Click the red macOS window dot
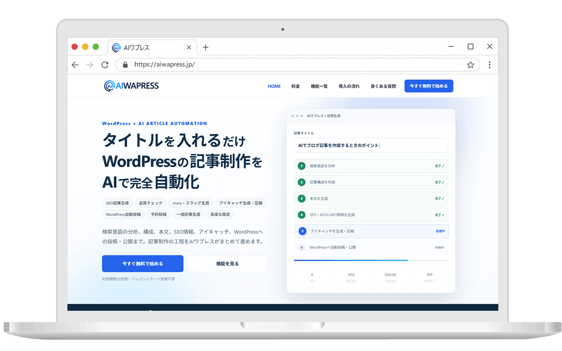This screenshot has width=562, height=351. coord(74,47)
